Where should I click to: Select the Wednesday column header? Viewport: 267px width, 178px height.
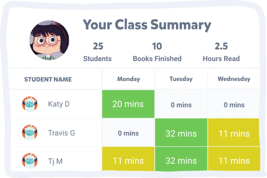pyautogui.click(x=234, y=79)
